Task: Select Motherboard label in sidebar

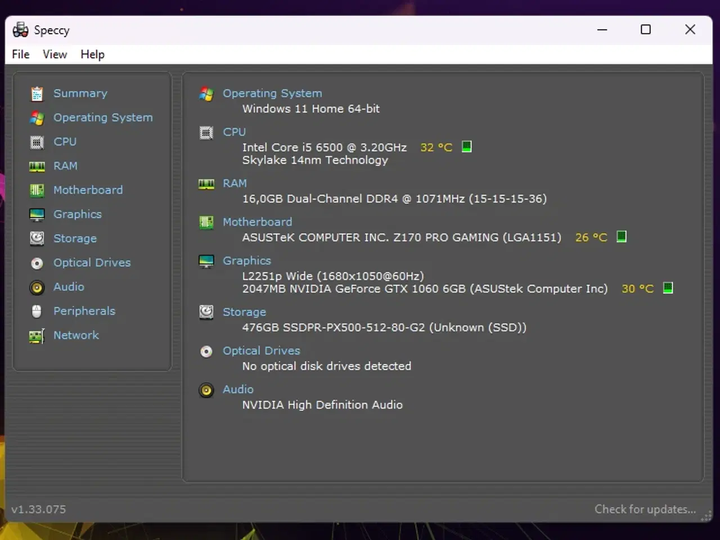Action: pyautogui.click(x=88, y=190)
